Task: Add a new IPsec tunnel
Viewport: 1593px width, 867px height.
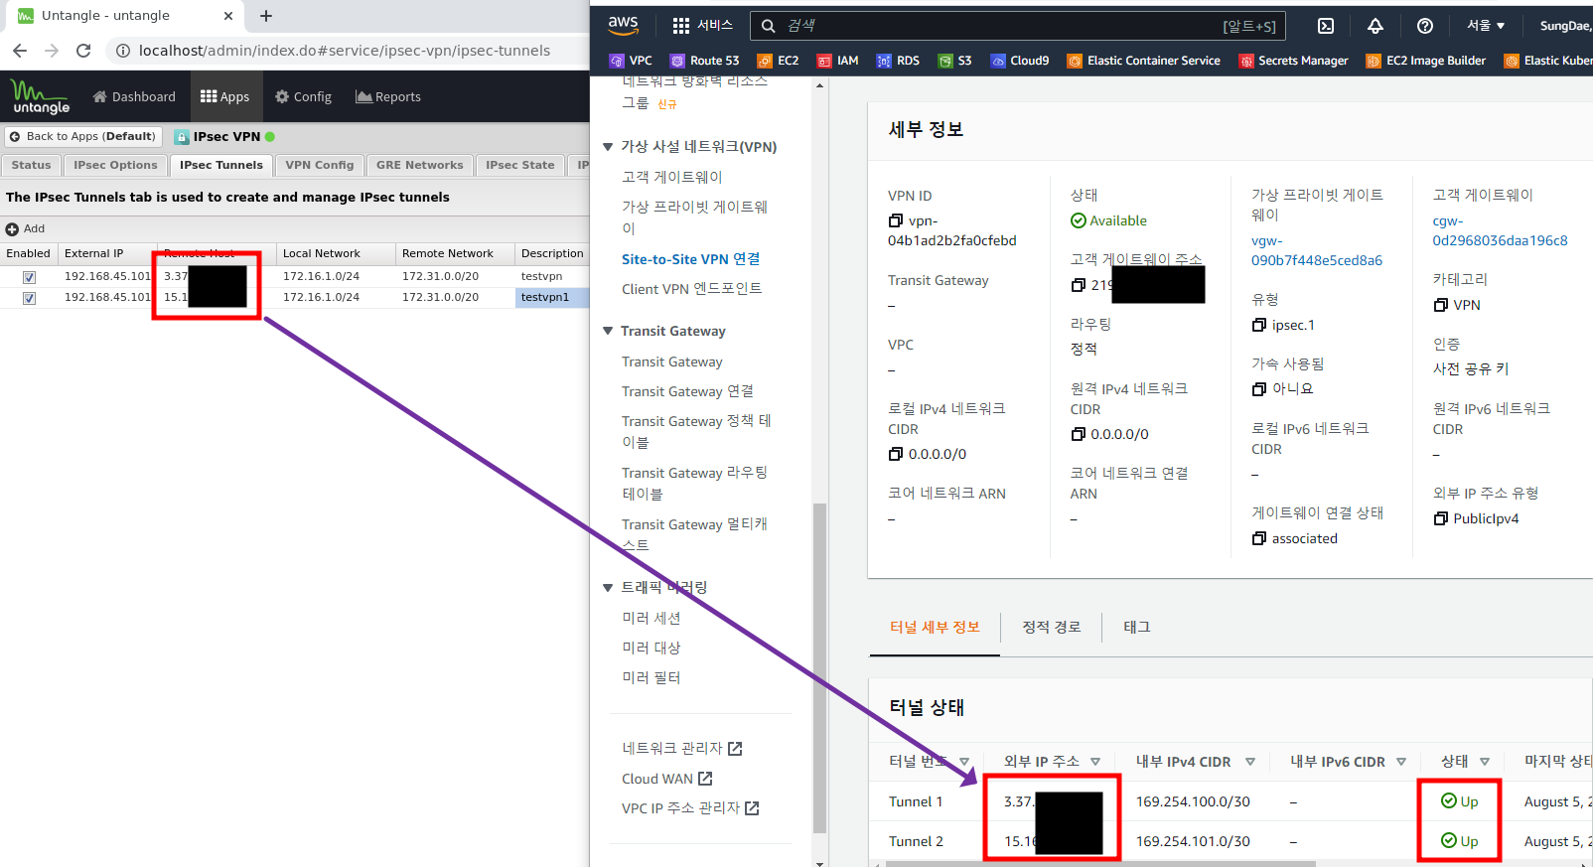Action: click(x=26, y=228)
